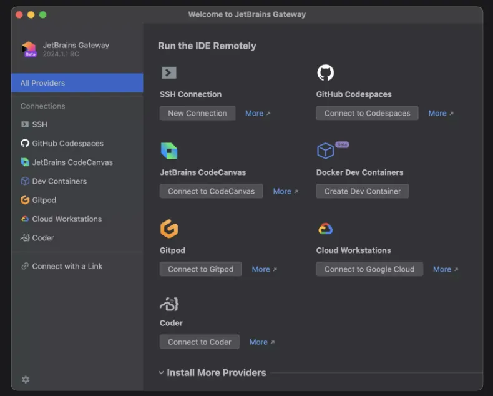
Task: Open GitHub Codespaces in the sidebar
Action: coord(77,143)
